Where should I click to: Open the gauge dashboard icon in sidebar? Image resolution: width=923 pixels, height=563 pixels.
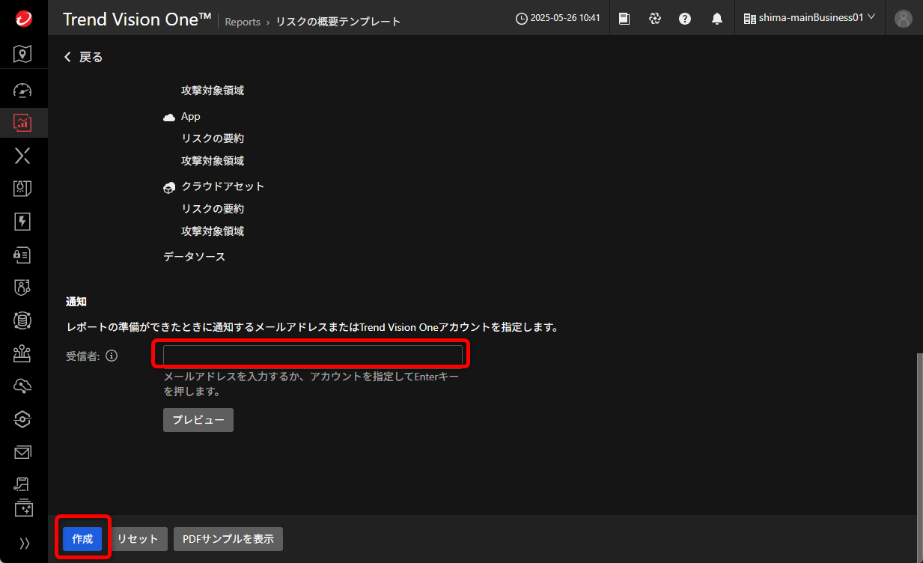[x=23, y=90]
